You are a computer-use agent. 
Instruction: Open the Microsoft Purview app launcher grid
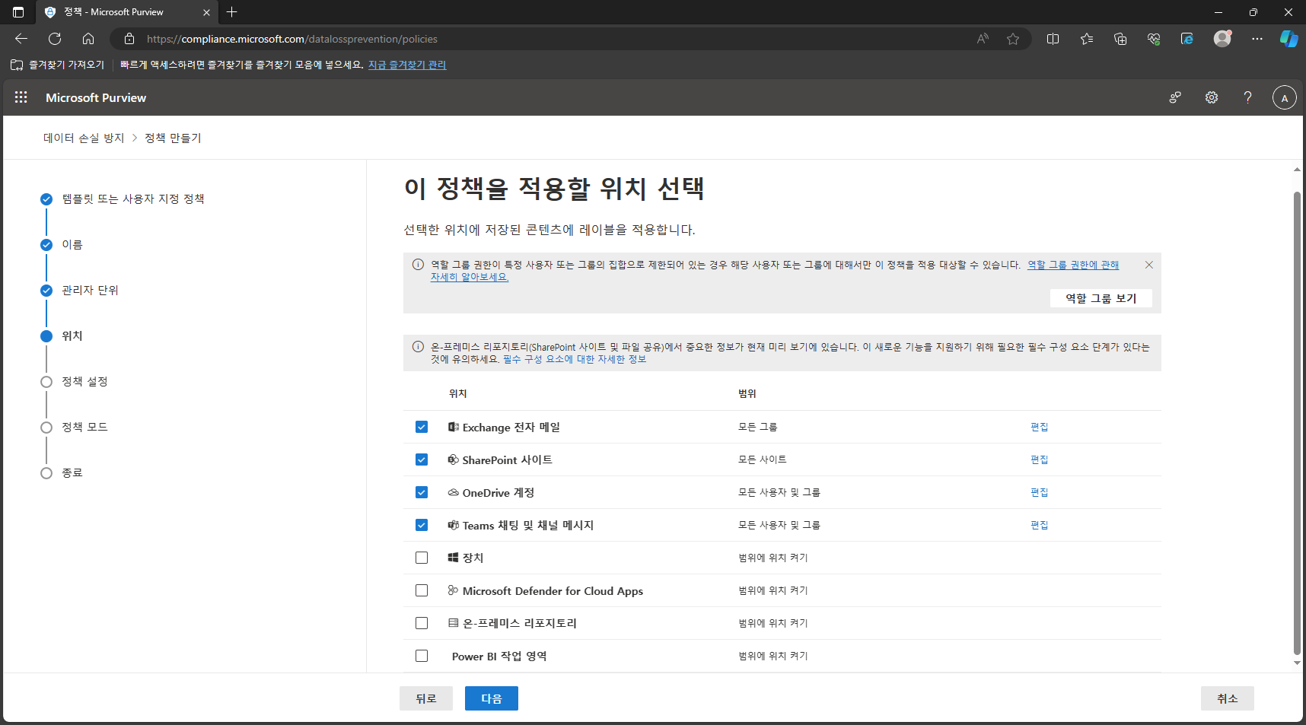point(21,97)
